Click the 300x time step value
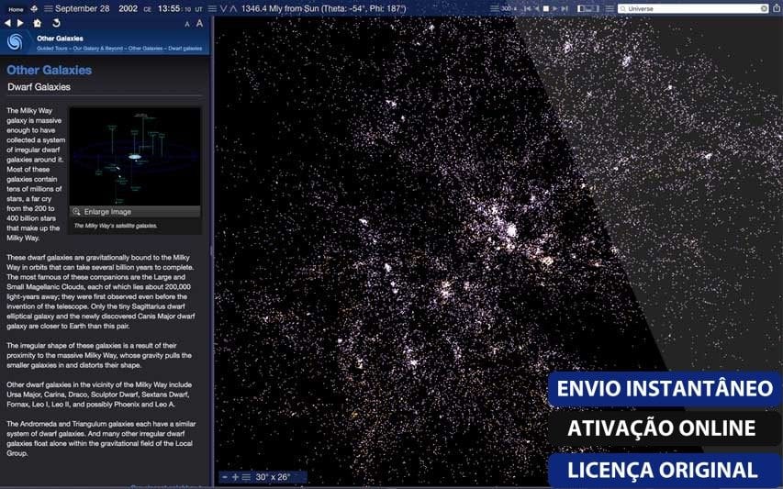Screen dimensions: 783x489 (x=508, y=8)
